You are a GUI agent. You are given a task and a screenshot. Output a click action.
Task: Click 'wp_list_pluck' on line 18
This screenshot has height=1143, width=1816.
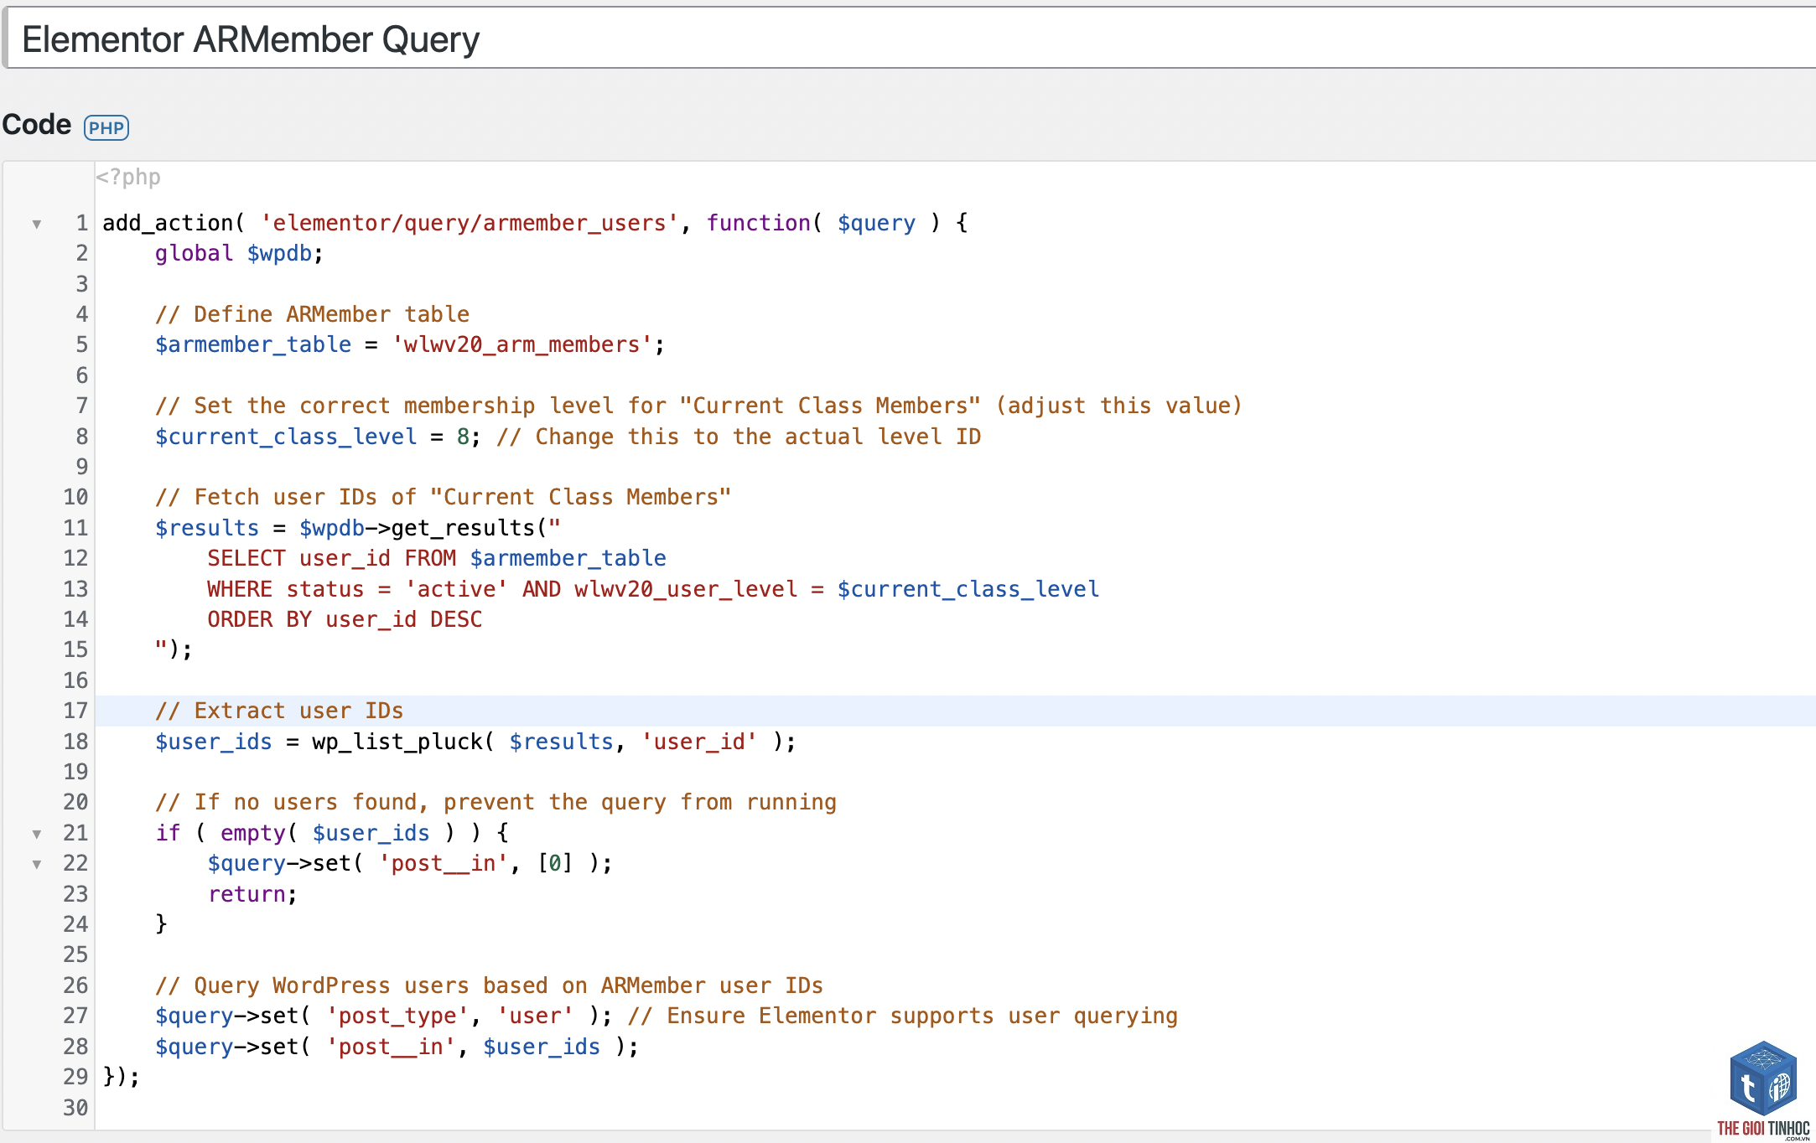click(397, 742)
